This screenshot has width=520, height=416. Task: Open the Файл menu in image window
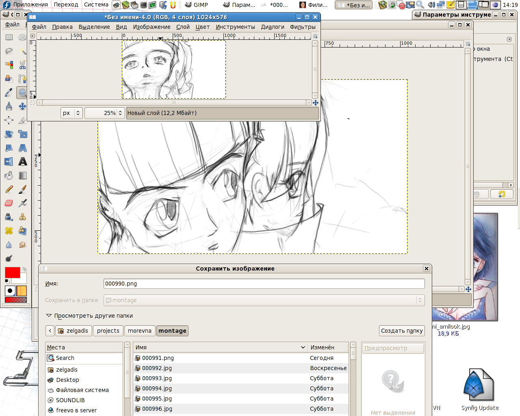point(39,27)
